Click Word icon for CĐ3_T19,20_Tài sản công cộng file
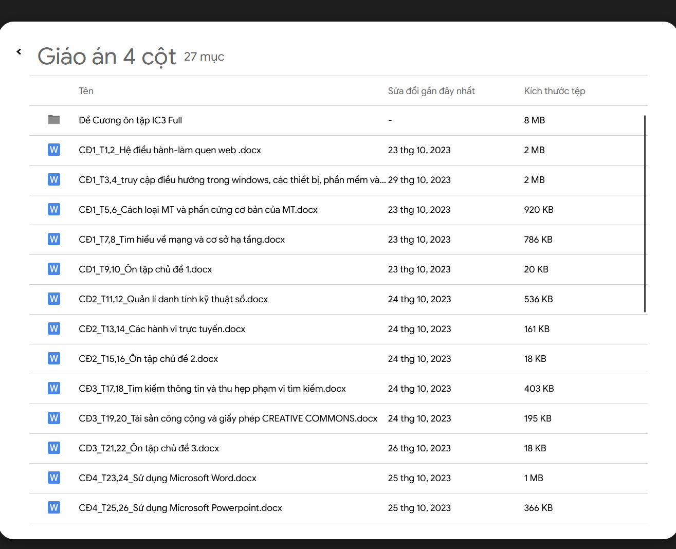The width and height of the screenshot is (676, 549). coord(54,418)
